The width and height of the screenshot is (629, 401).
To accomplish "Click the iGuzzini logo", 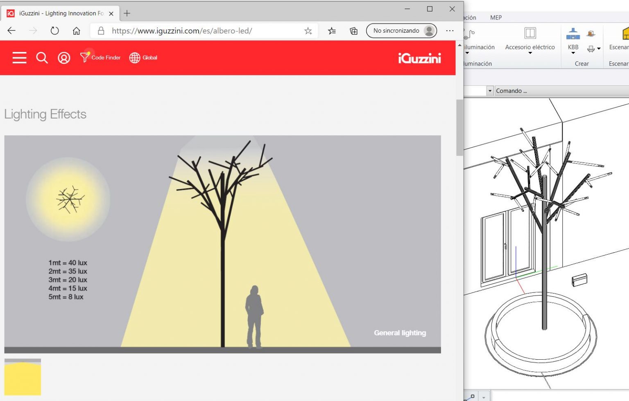I will point(419,58).
